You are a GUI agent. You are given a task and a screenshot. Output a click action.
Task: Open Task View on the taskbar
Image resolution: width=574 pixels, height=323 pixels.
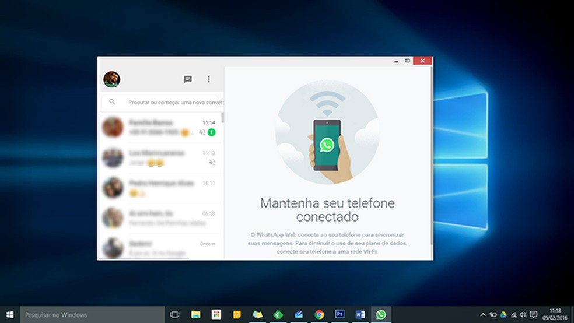coord(175,315)
